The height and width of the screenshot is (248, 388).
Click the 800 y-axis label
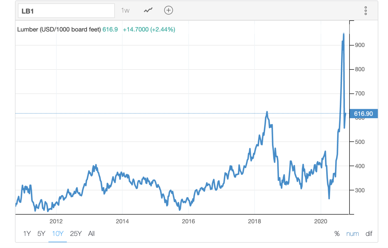[x=360, y=69]
